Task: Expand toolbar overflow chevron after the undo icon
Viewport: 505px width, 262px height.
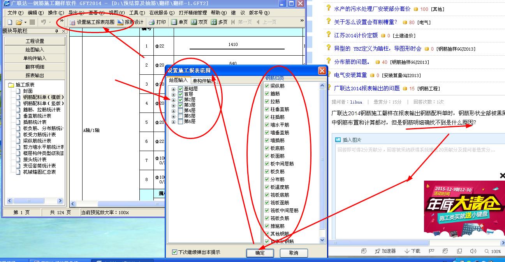Action: 62,21
